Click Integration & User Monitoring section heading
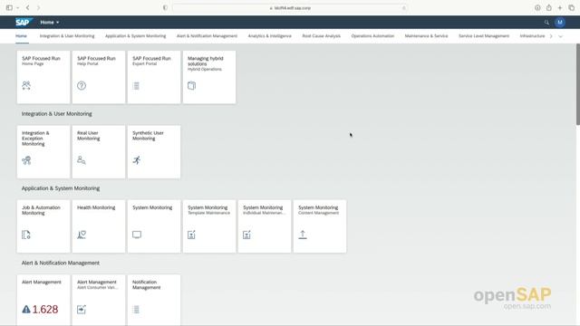The width and height of the screenshot is (580, 326). (56, 114)
